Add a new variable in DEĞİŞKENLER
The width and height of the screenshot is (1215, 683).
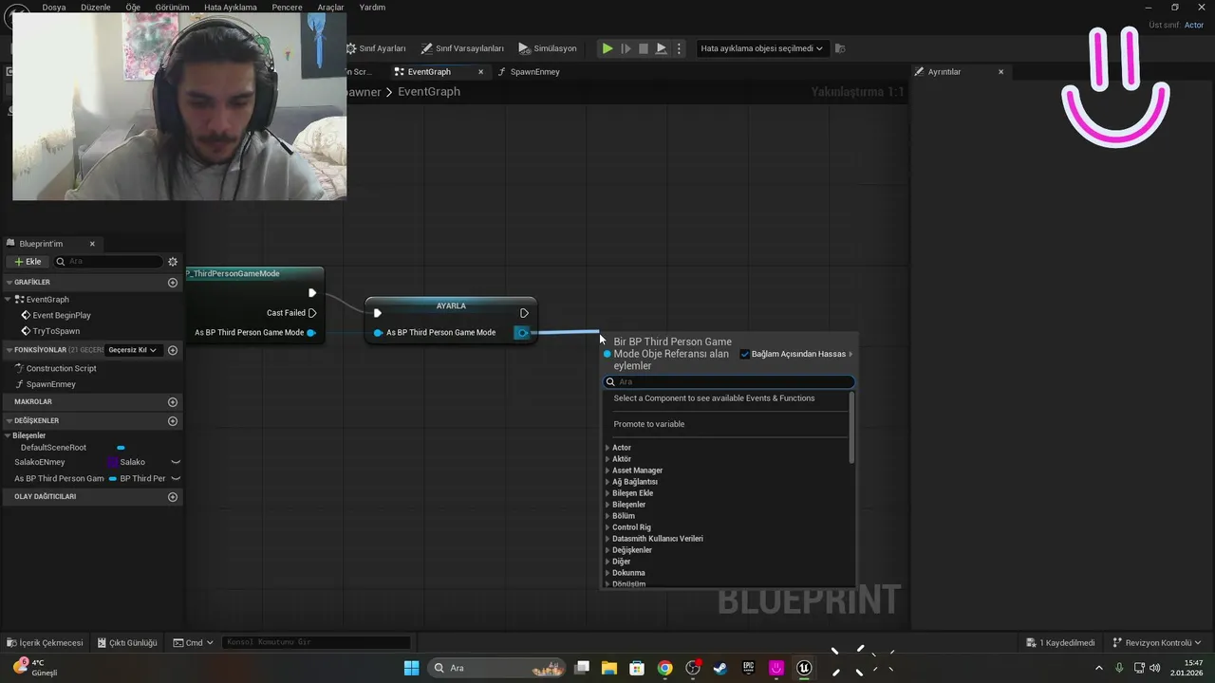[173, 421]
